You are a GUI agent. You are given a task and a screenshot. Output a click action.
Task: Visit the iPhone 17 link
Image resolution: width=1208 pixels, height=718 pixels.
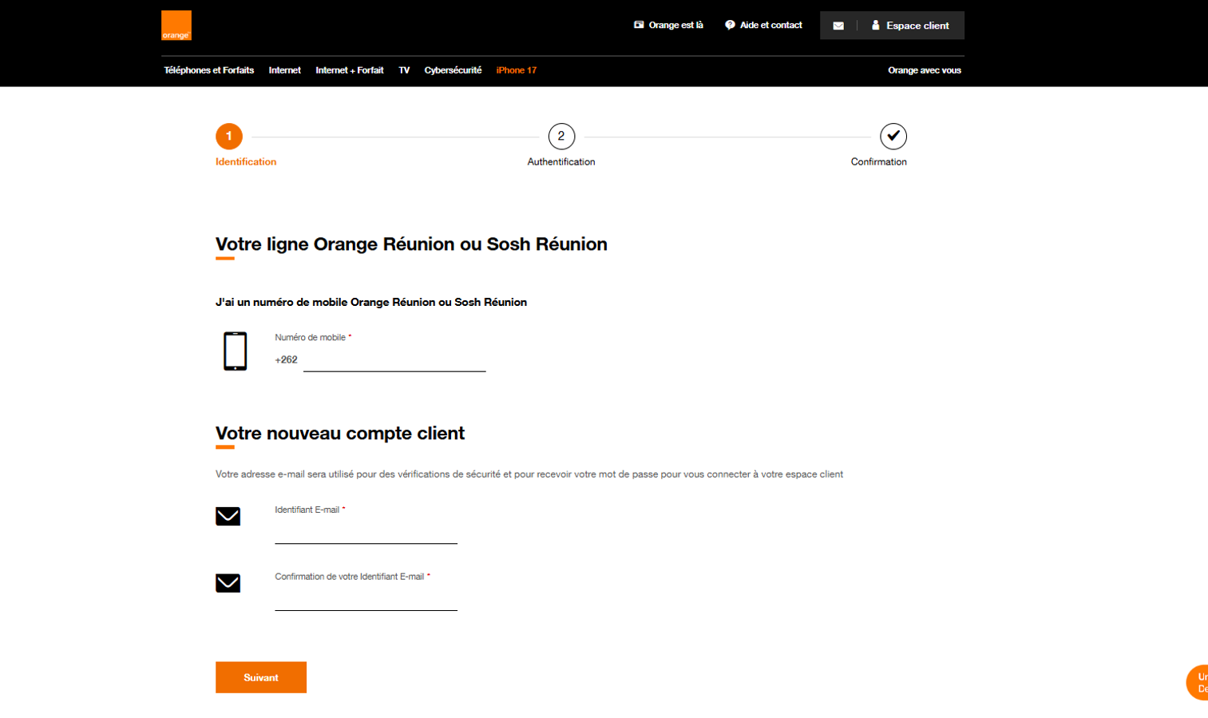[516, 70]
